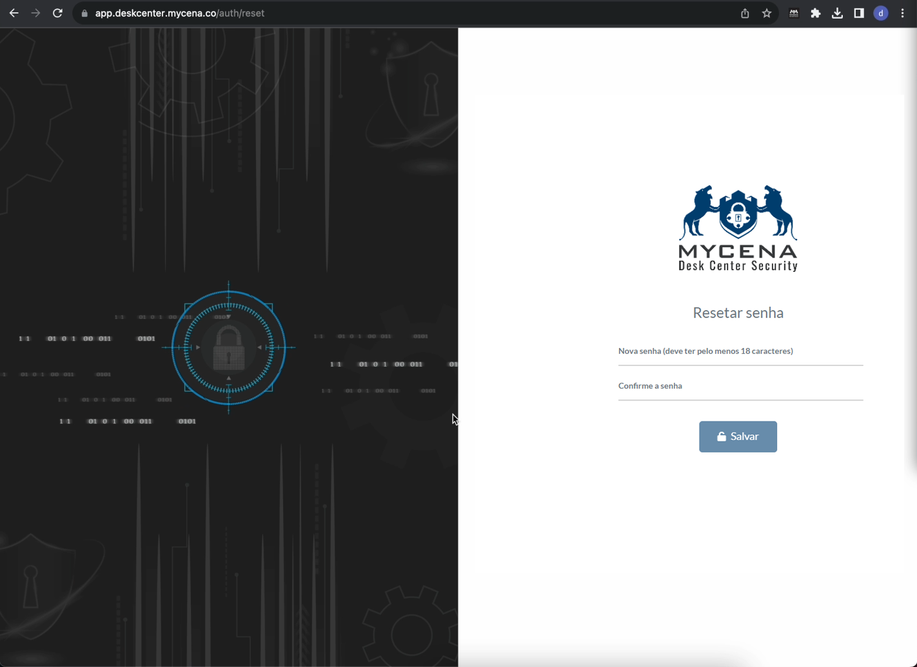The height and width of the screenshot is (667, 917).
Task: Open the profile avatar "d" menu
Action: tap(881, 13)
